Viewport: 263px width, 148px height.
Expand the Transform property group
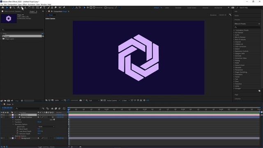13,122
